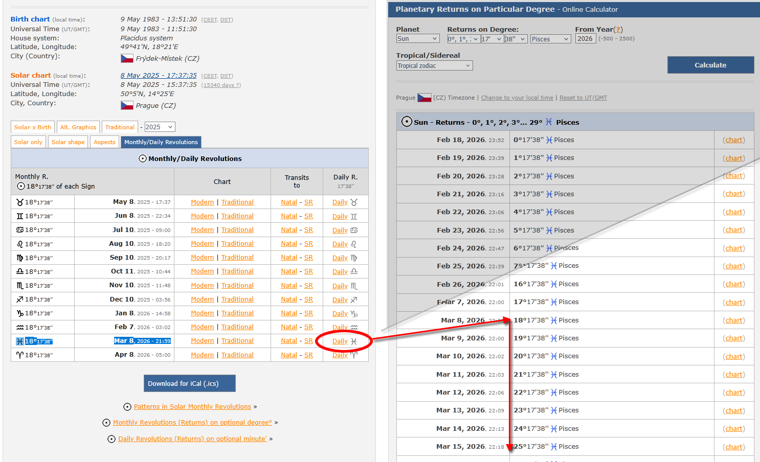Open the 2025 year dropdown

[160, 127]
